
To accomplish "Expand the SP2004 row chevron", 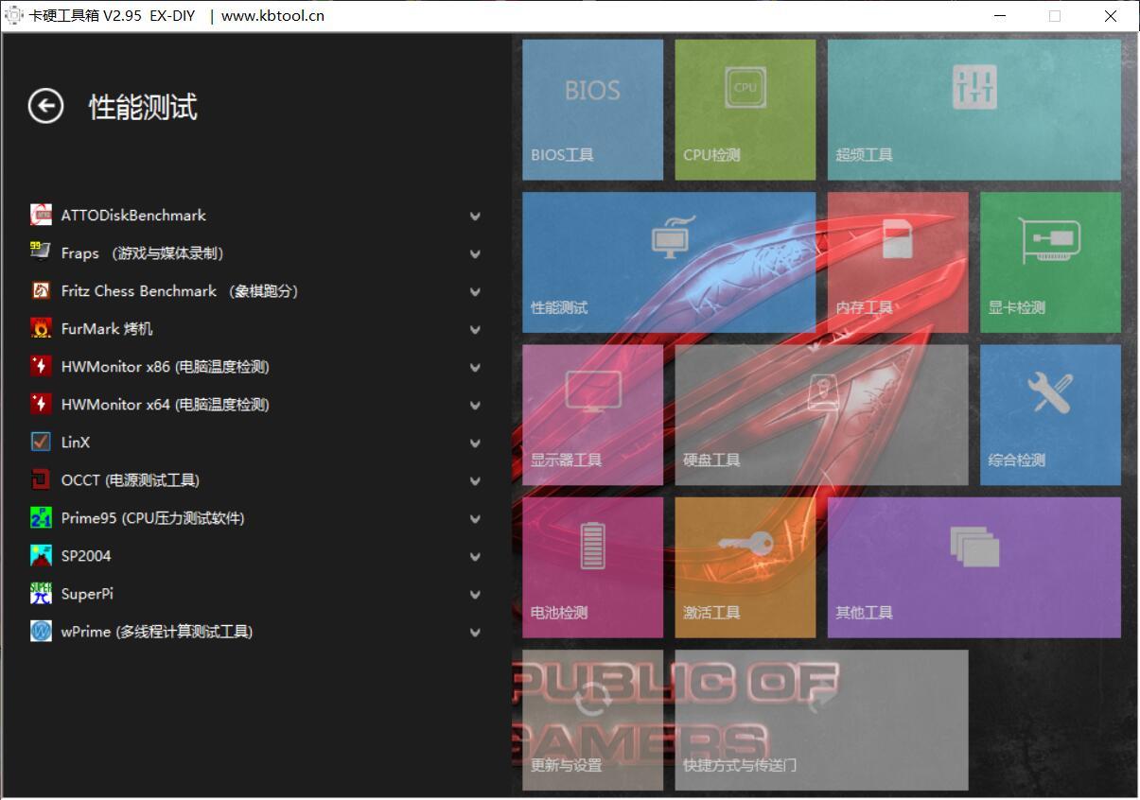I will [475, 556].
